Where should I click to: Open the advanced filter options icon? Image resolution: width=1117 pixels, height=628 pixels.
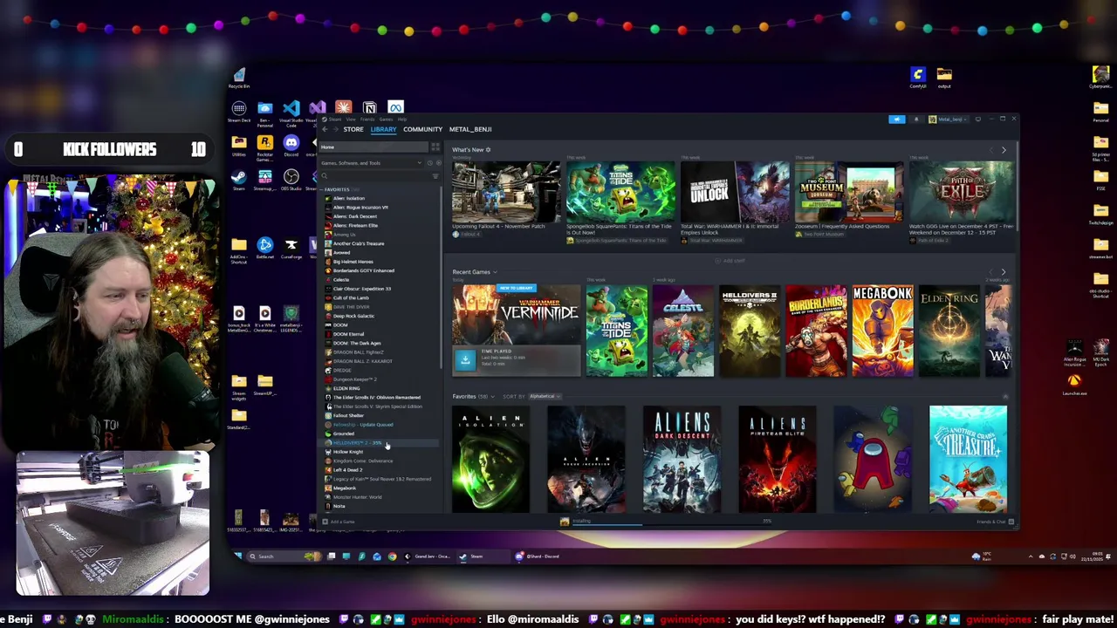point(435,176)
